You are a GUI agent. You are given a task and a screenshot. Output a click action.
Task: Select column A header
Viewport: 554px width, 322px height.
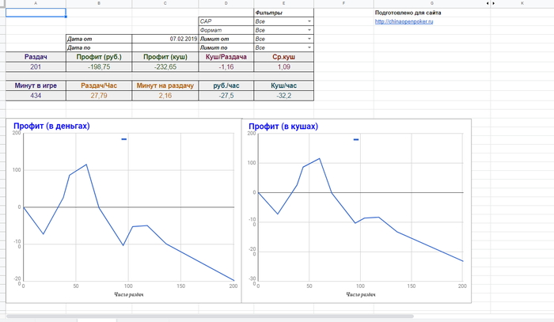click(x=36, y=3)
